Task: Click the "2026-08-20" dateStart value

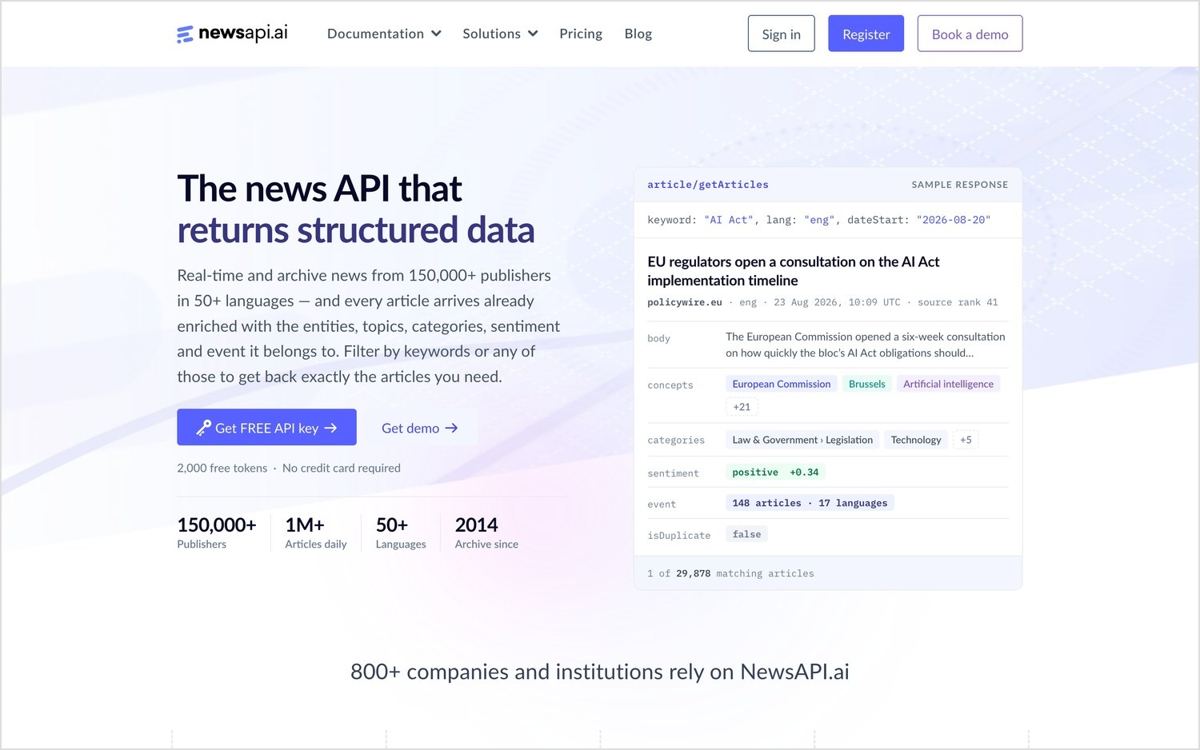Action: click(x=954, y=220)
